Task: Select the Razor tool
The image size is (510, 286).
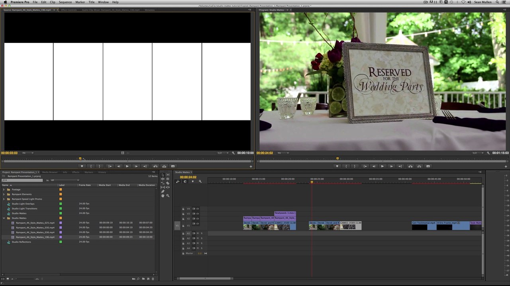Action: coord(168,183)
